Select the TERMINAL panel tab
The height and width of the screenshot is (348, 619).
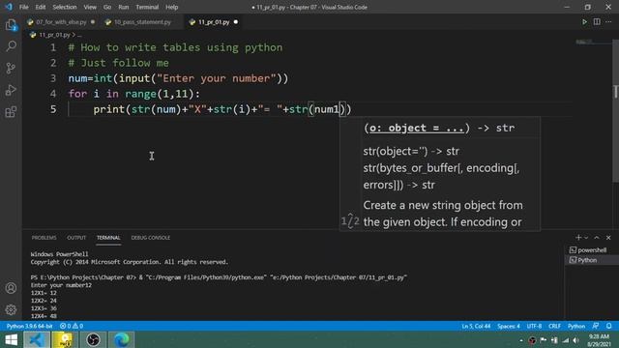click(108, 238)
